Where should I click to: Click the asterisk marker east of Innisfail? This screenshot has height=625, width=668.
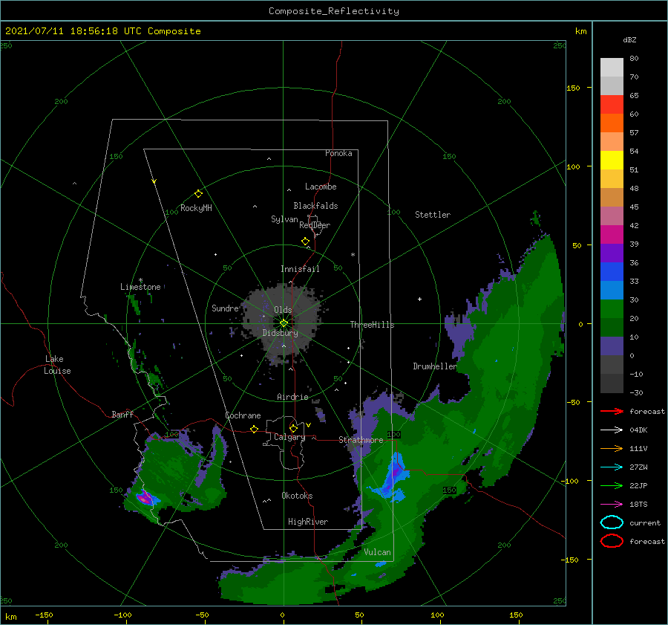(353, 255)
